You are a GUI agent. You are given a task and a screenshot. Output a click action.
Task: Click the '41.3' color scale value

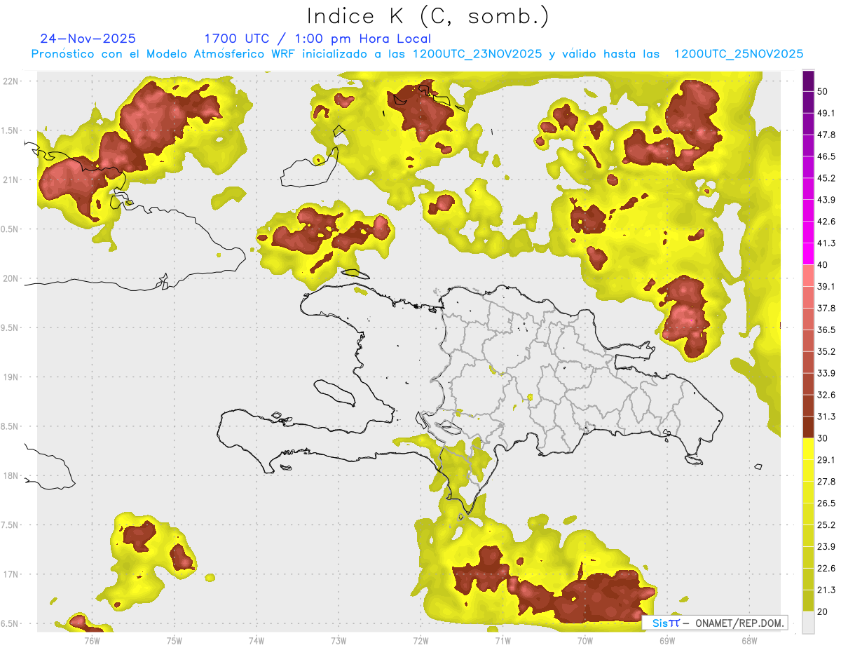point(826,243)
